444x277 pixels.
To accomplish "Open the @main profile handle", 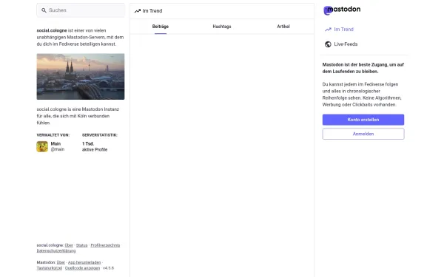I will point(58,149).
